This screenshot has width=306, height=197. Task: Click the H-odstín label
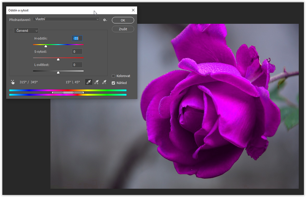41,39
